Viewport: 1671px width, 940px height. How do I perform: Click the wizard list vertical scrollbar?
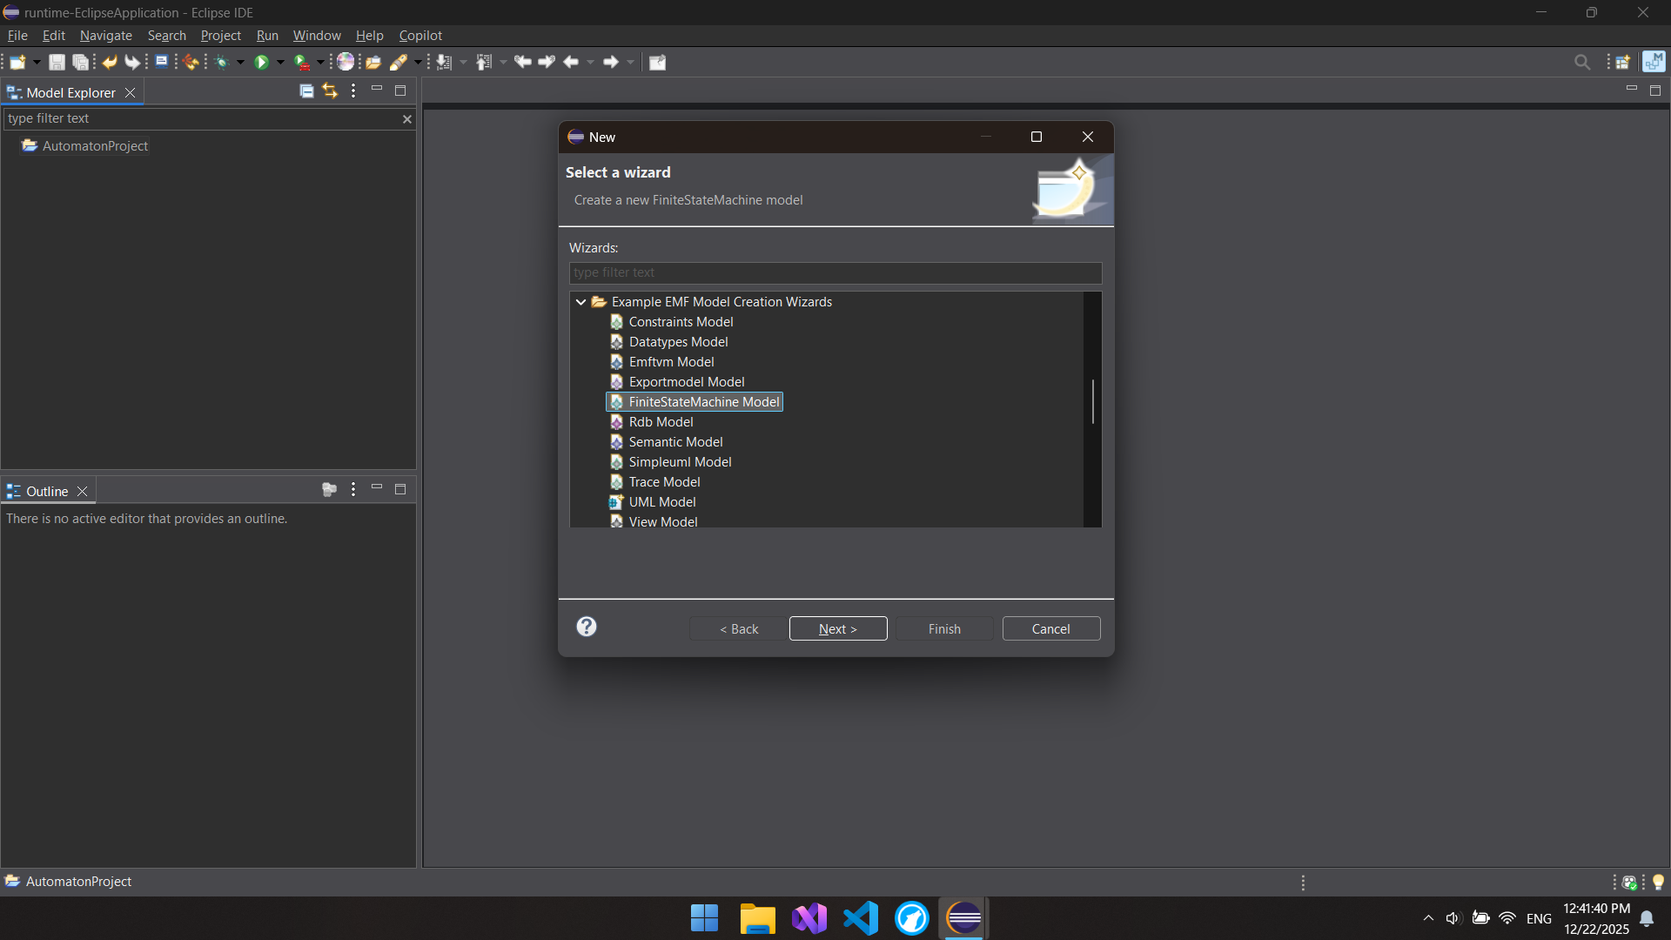(1093, 401)
